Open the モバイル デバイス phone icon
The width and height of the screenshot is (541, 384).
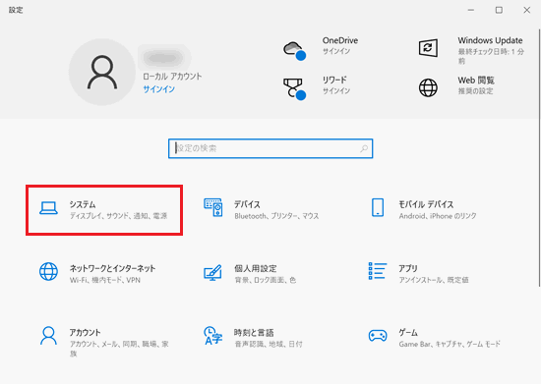click(x=378, y=207)
